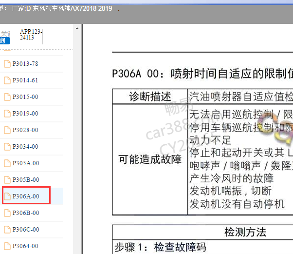Click the document icon beside P3064-00
Screen dimensions: 293x254
[x=7, y=246]
